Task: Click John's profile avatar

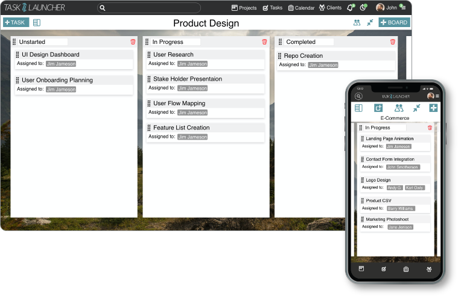Action: coord(380,8)
